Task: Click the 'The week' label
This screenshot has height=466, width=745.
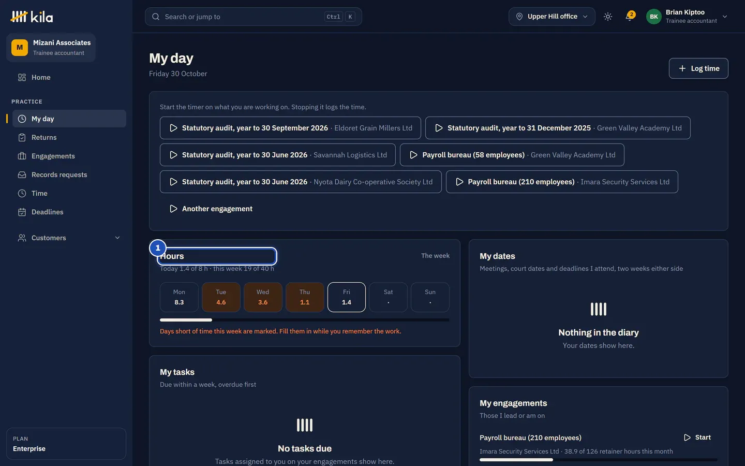Action: [435, 256]
